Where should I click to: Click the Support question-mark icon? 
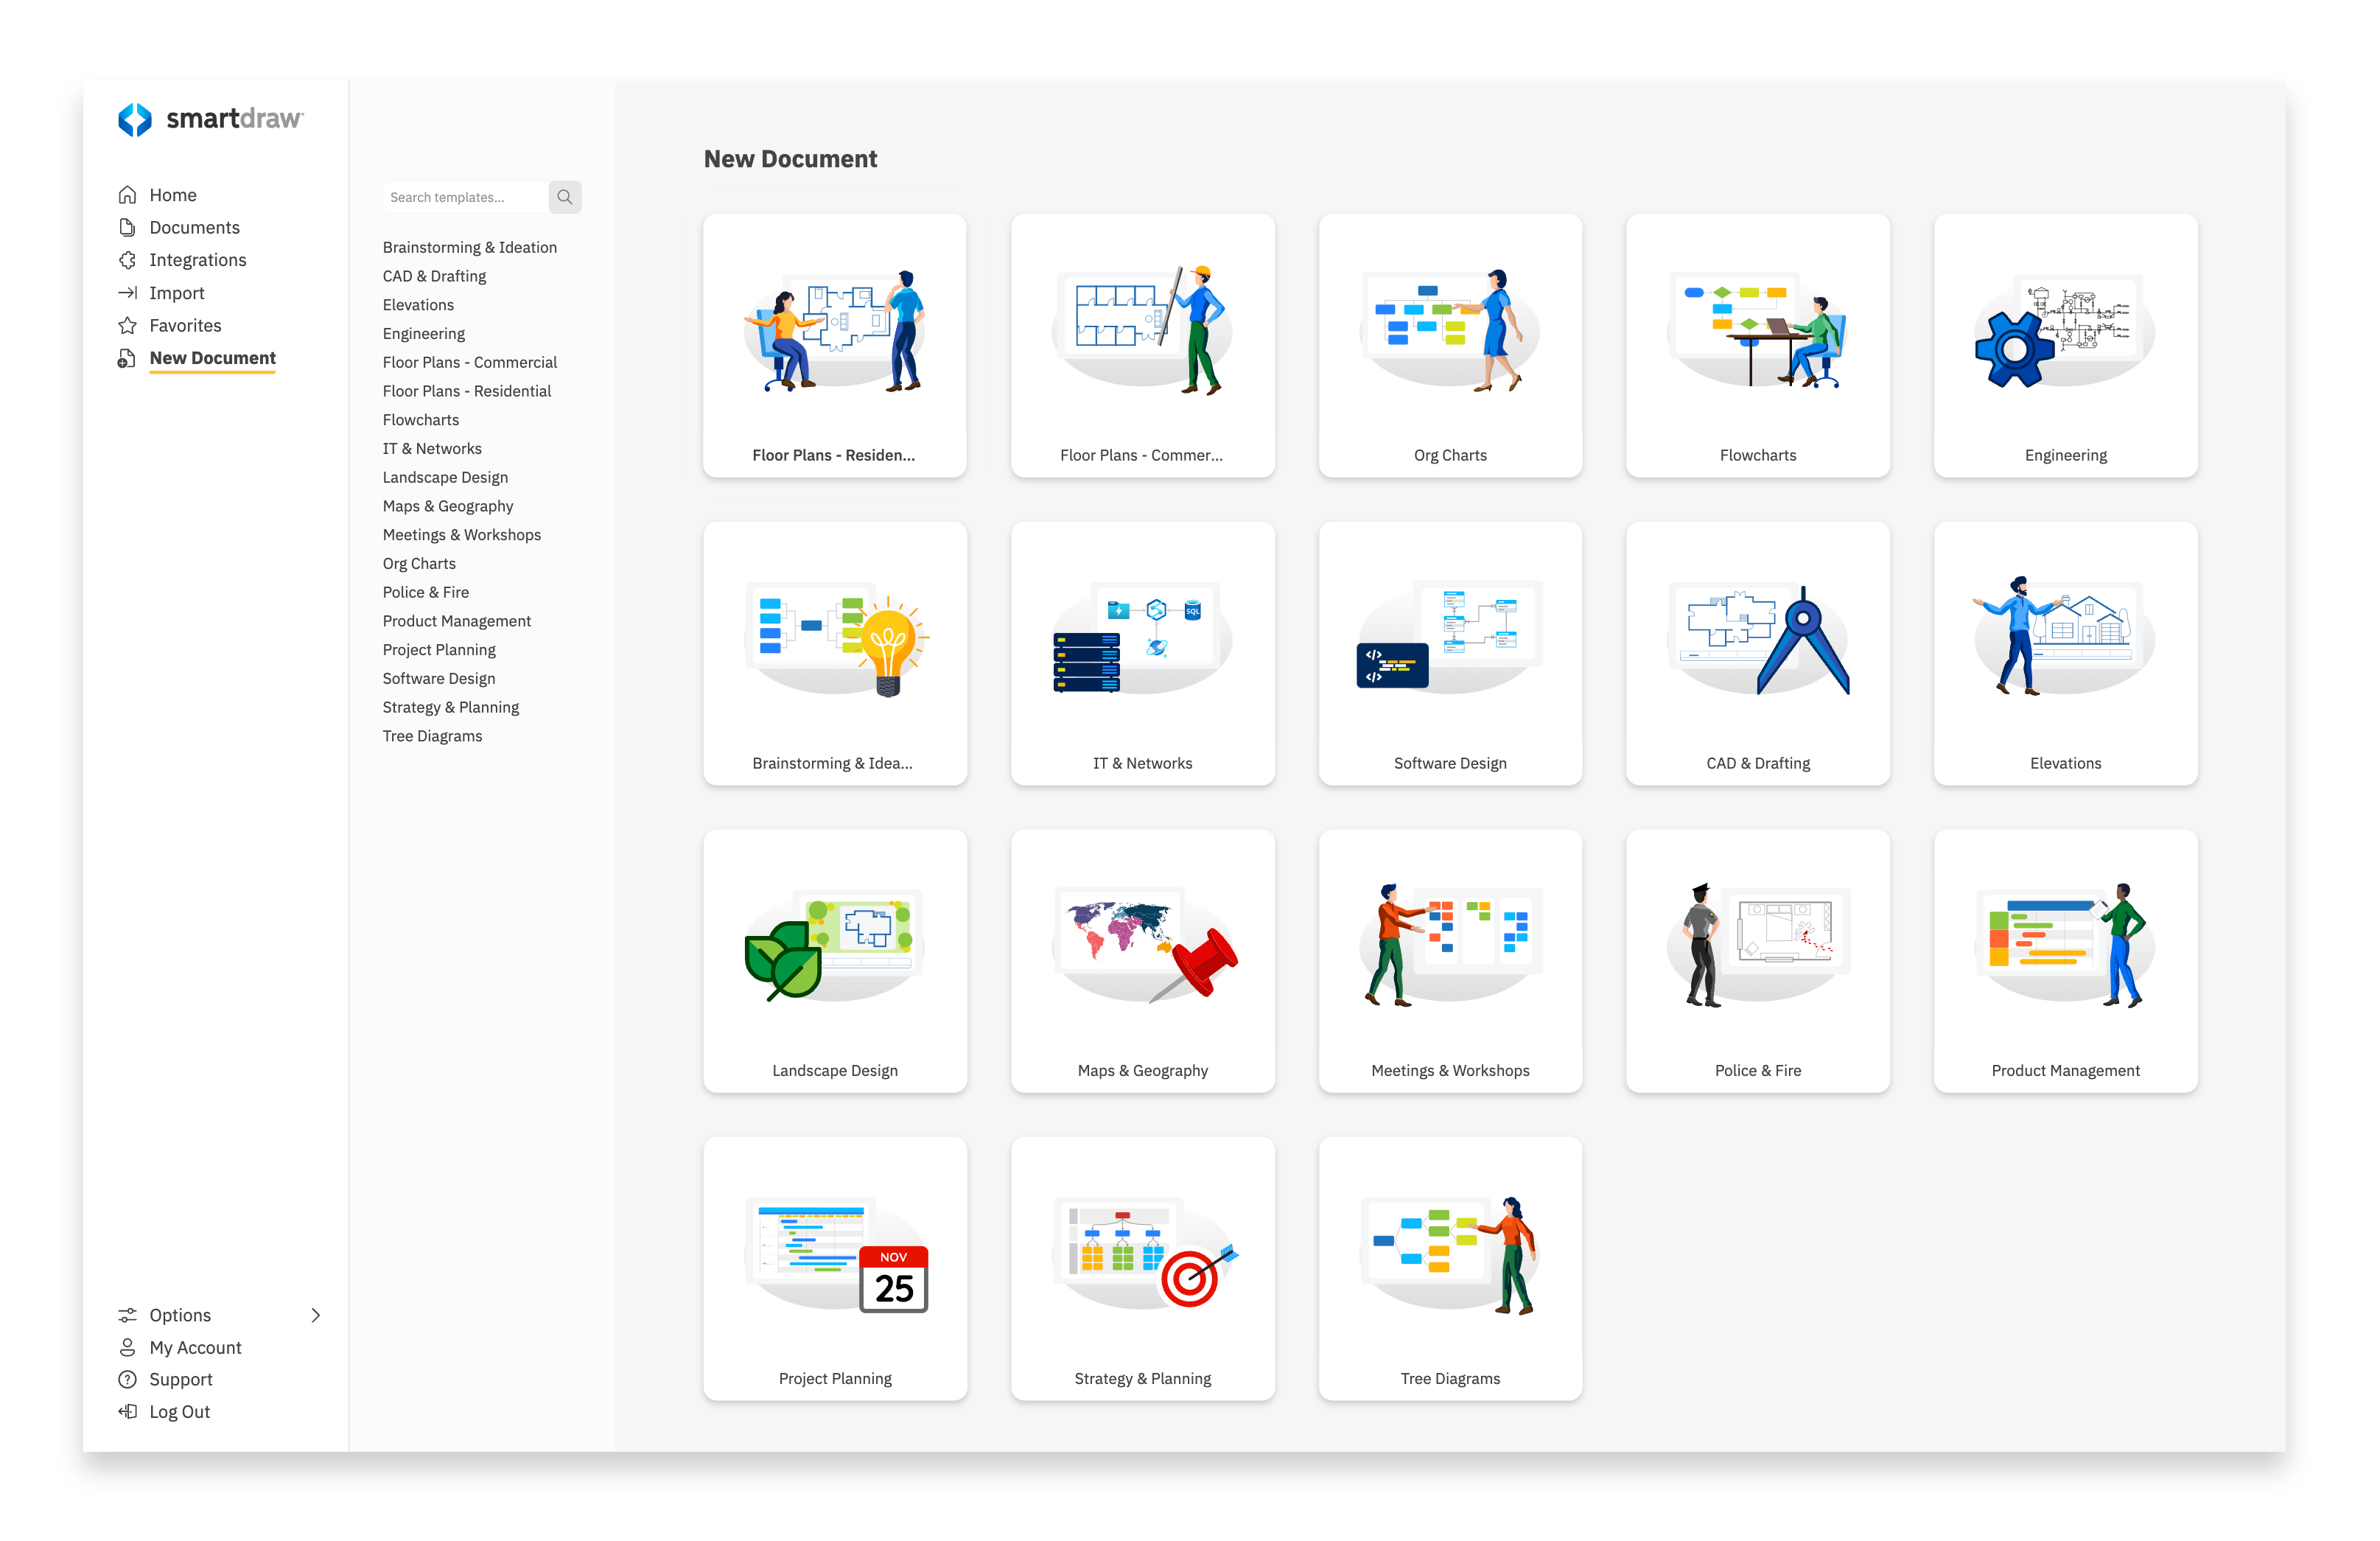coord(127,1379)
